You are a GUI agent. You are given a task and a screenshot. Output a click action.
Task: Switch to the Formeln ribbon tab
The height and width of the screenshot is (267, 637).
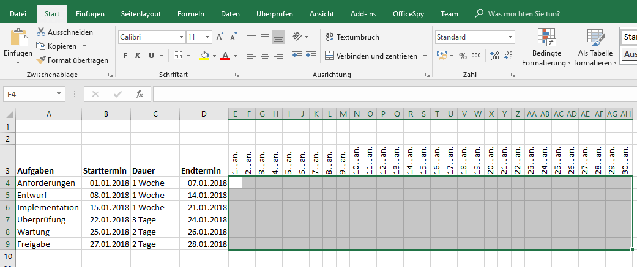[x=191, y=13]
